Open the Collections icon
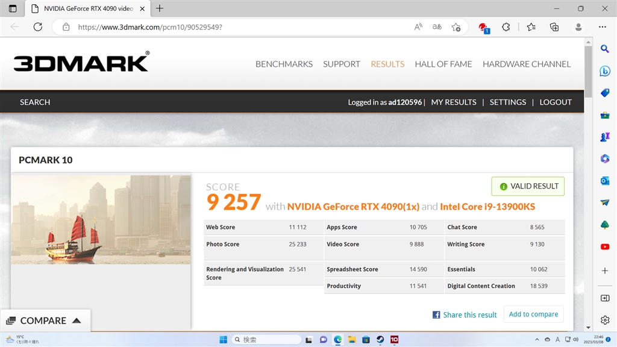The height and width of the screenshot is (347, 617). coord(554,27)
